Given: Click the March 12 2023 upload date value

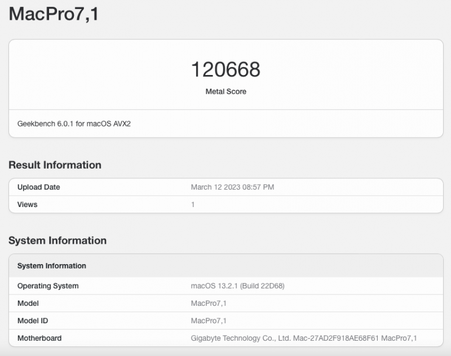Looking at the screenshot, I should [x=232, y=187].
